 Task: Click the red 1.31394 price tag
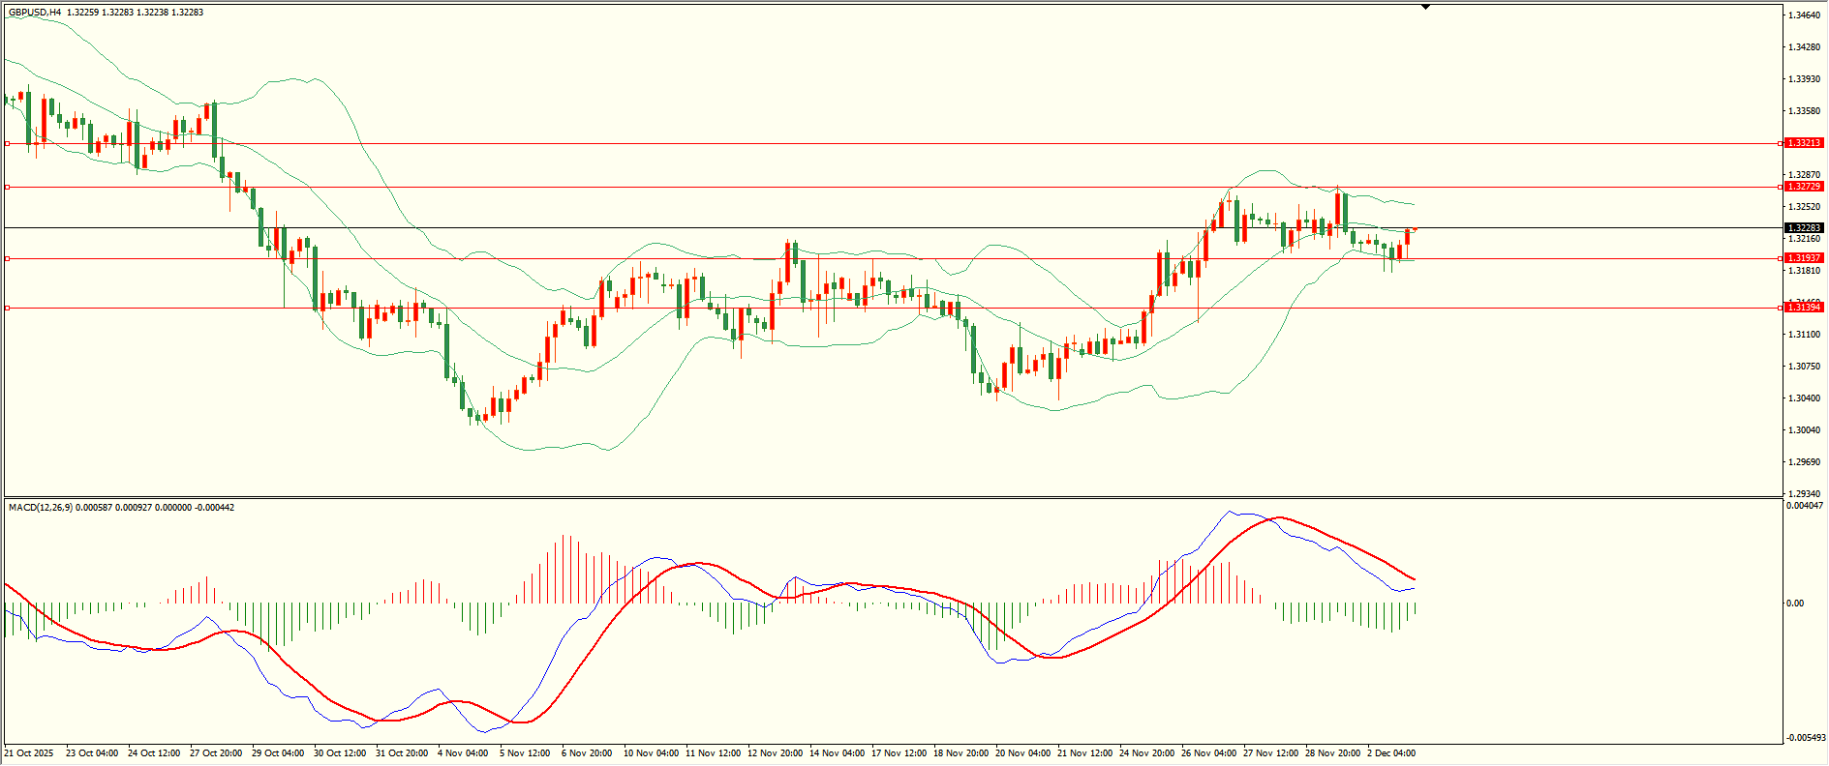(x=1804, y=308)
